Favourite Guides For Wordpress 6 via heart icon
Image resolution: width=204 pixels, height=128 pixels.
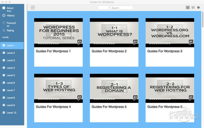pyautogui.click(x=190, y=100)
